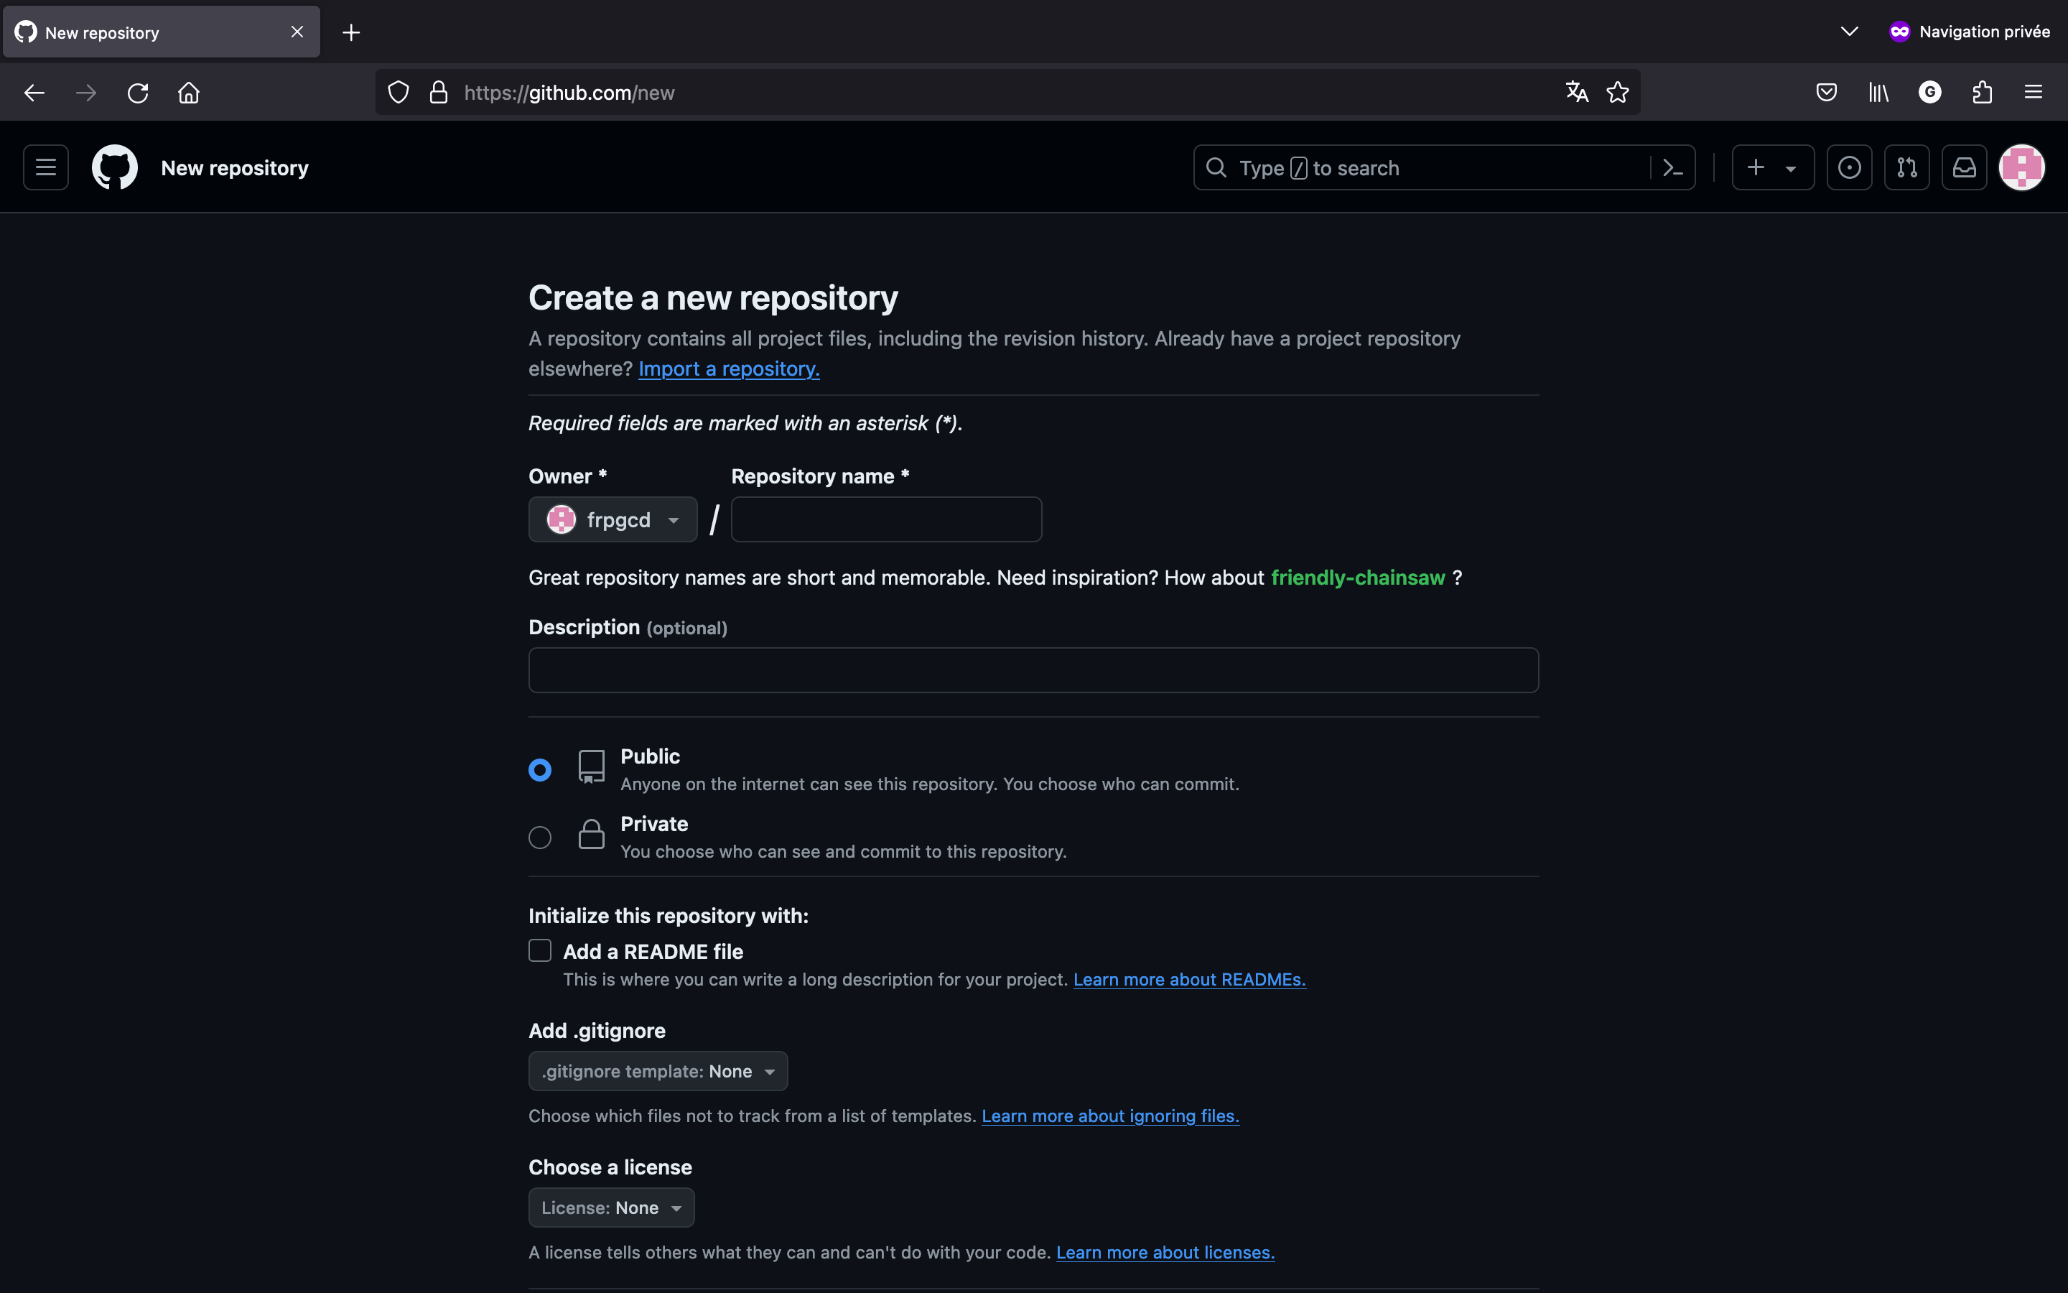The width and height of the screenshot is (2068, 1293).
Task: Go back to the previous page
Action: 34,93
